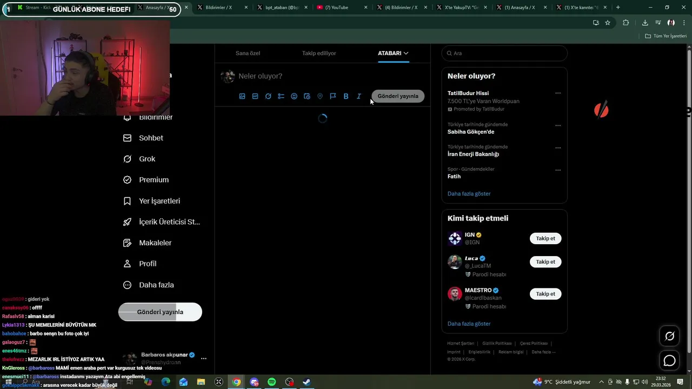Screen dimensions: 692x389
Task: Click sidebar Gönderi yayınla button
Action: (x=160, y=312)
